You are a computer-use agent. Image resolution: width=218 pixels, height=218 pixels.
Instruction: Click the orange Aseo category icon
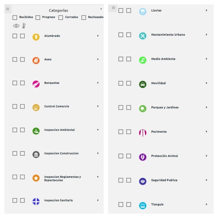coord(36,60)
